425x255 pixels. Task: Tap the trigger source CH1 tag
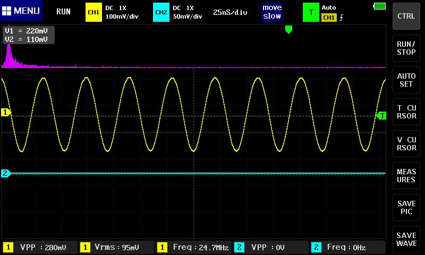(x=329, y=18)
